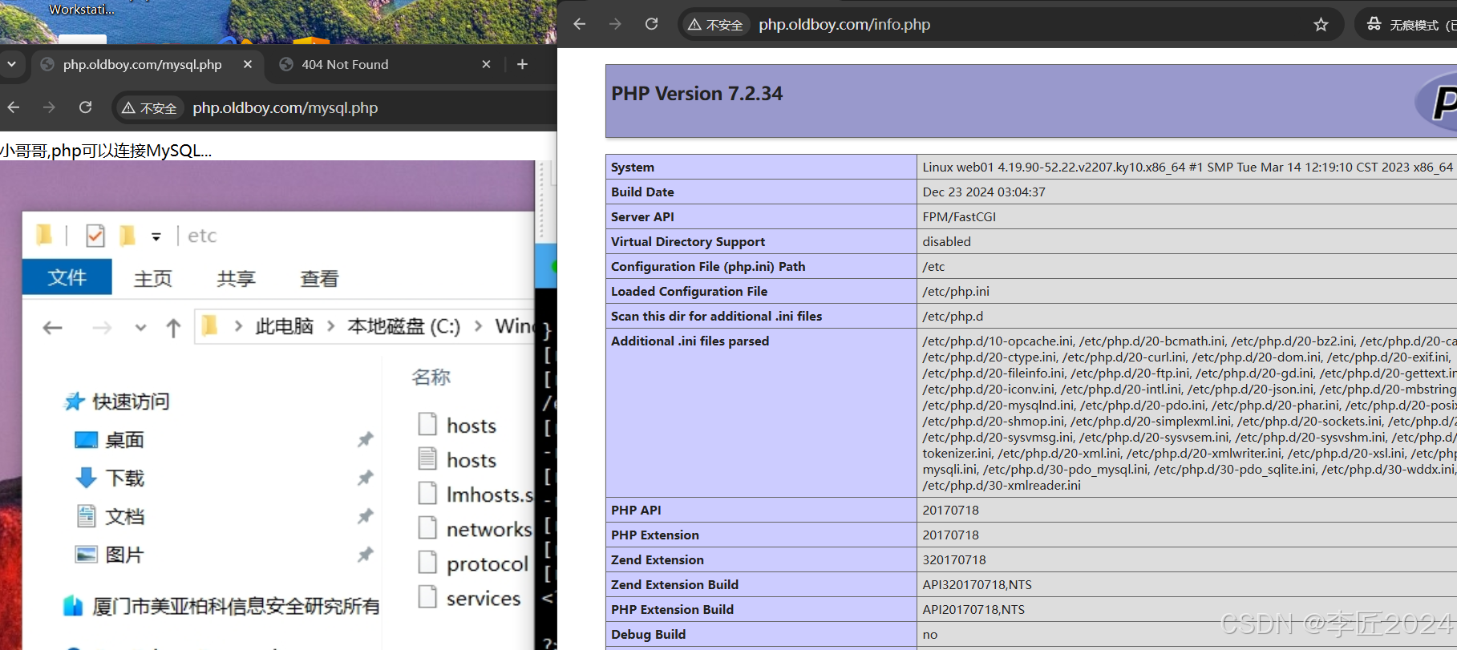Go forward in the info.php browser window

pyautogui.click(x=615, y=24)
